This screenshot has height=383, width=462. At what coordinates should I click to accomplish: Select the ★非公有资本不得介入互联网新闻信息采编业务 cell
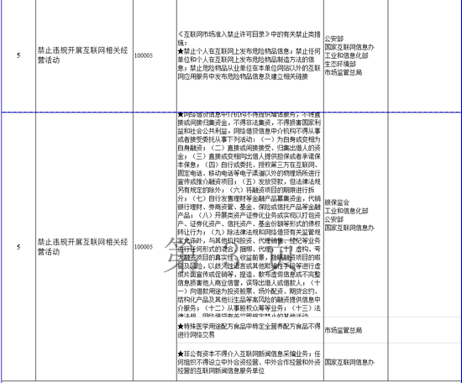(249, 362)
